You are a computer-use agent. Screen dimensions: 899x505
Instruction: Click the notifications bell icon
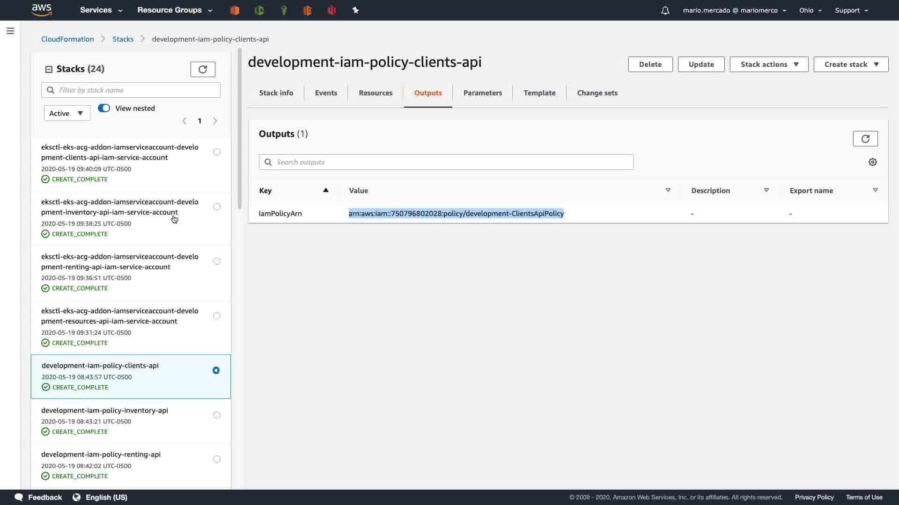(x=665, y=10)
